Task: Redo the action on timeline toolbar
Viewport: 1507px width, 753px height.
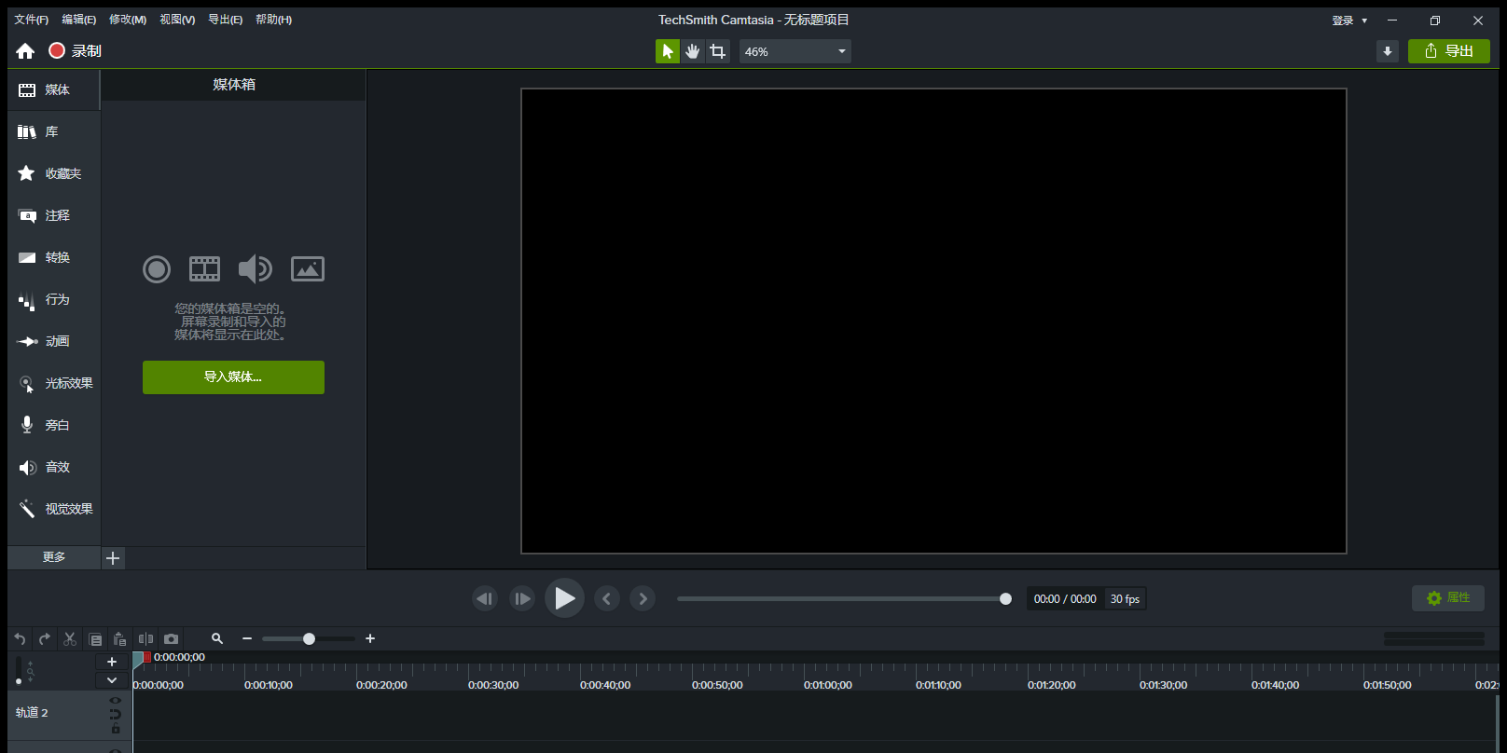Action: (44, 639)
